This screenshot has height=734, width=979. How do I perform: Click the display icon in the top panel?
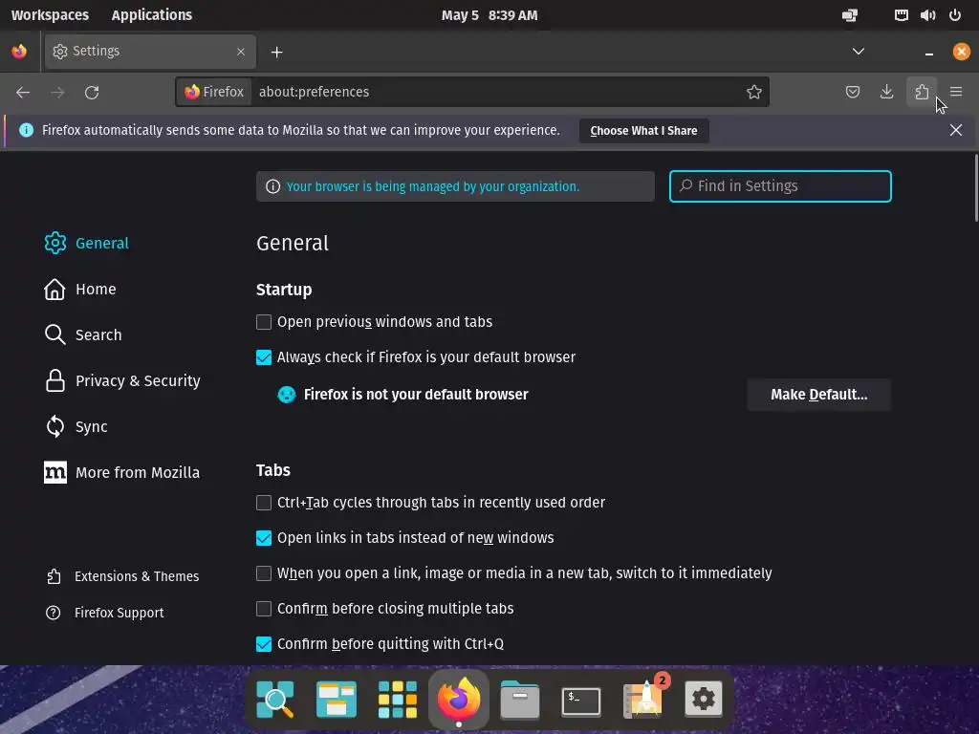coord(850,15)
